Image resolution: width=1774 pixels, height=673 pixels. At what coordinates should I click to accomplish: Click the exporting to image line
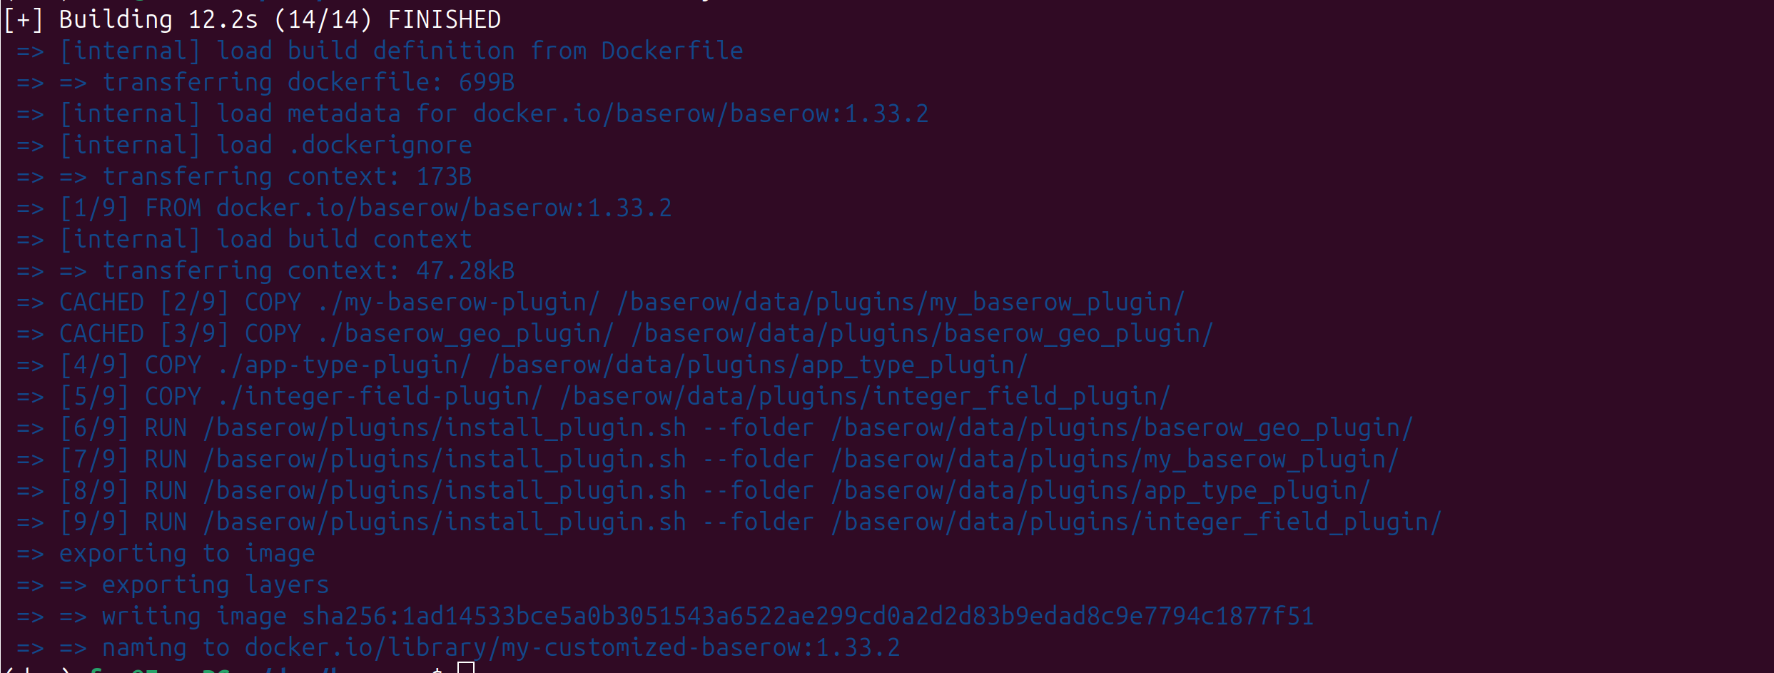point(166,553)
